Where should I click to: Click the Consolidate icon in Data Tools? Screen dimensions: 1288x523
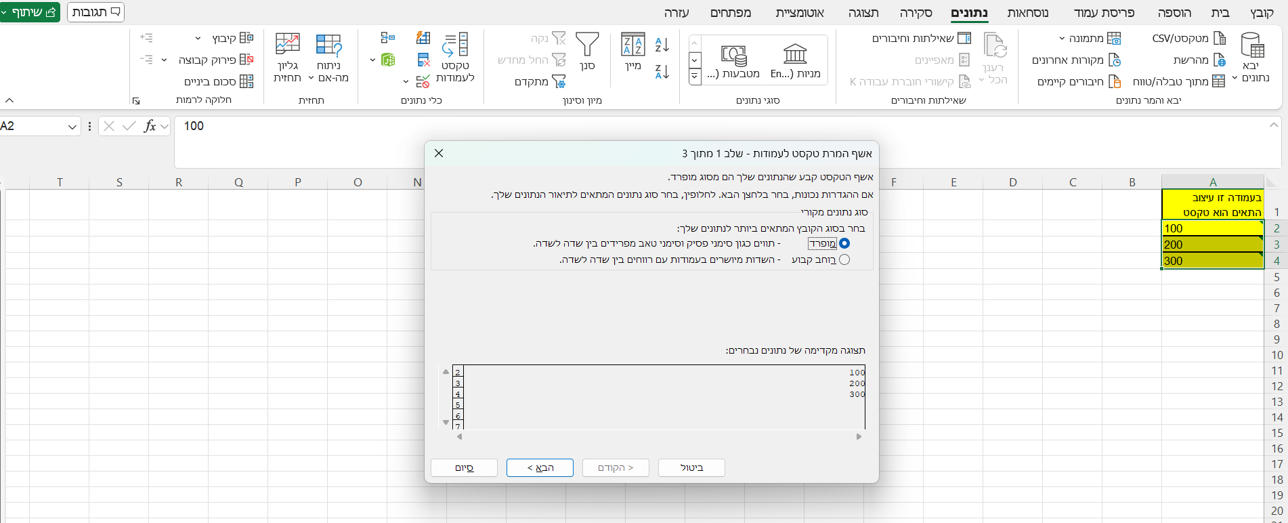tap(387, 38)
